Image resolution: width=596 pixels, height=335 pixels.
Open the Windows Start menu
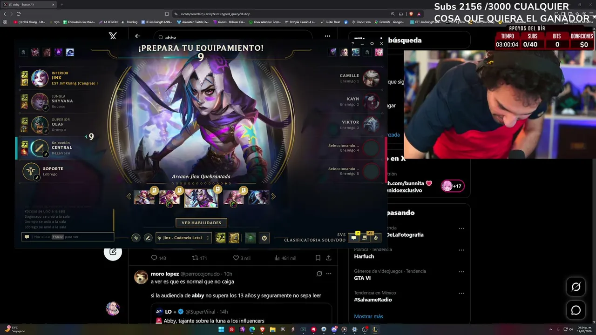click(x=221, y=329)
